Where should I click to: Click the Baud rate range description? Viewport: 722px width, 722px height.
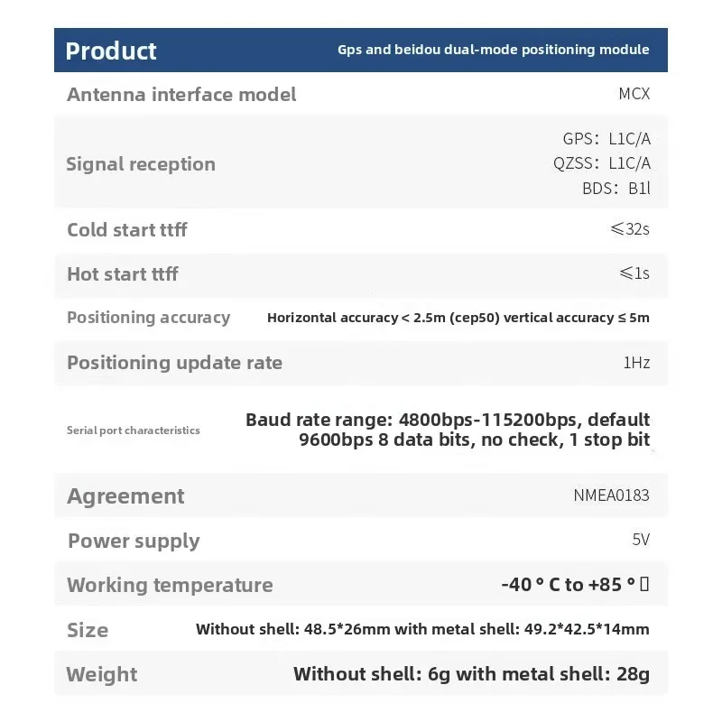click(x=448, y=430)
